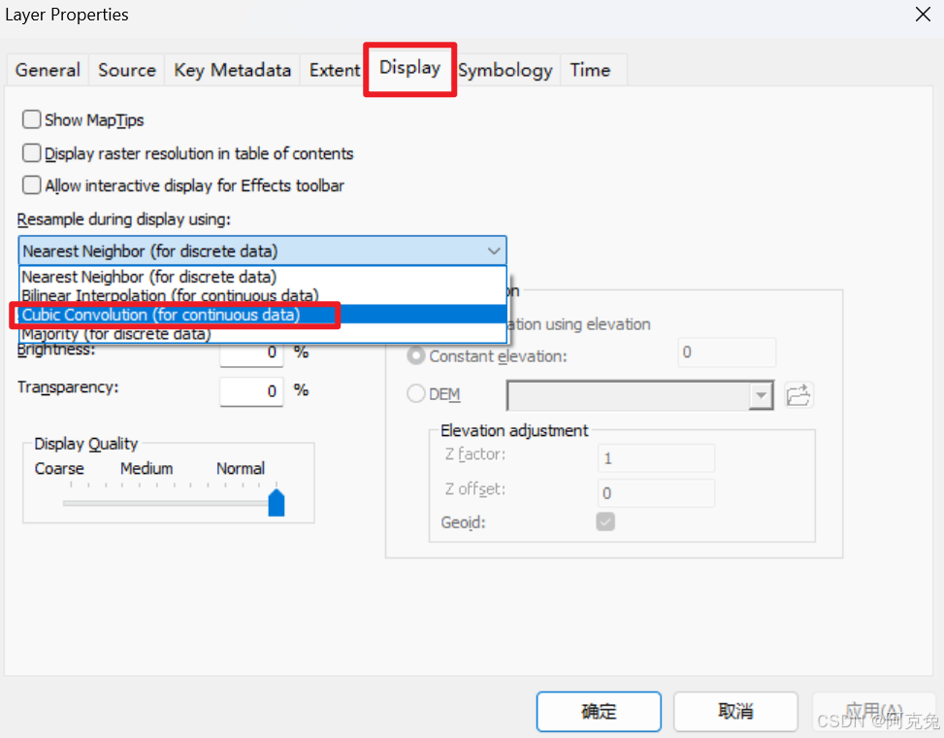Image resolution: width=944 pixels, height=738 pixels.
Task: Check Display raster resolution in table of contents
Action: [x=31, y=153]
